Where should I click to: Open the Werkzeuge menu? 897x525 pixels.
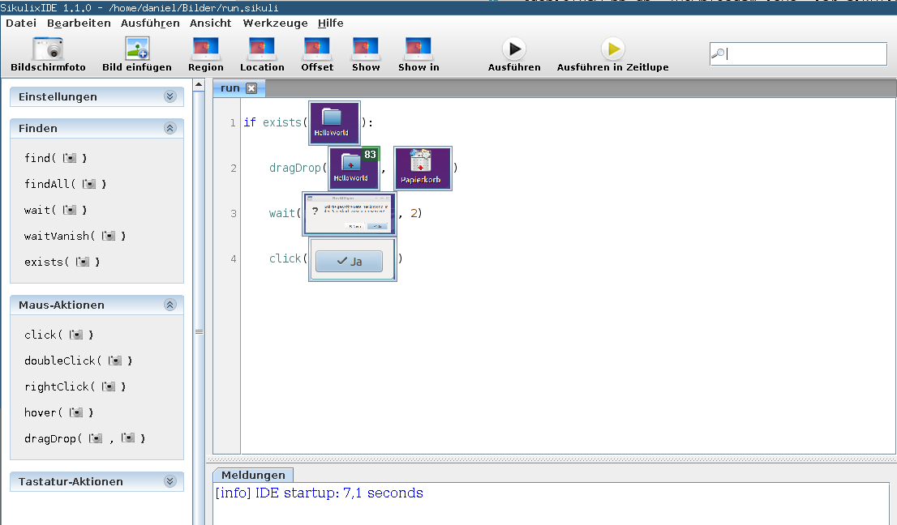277,23
